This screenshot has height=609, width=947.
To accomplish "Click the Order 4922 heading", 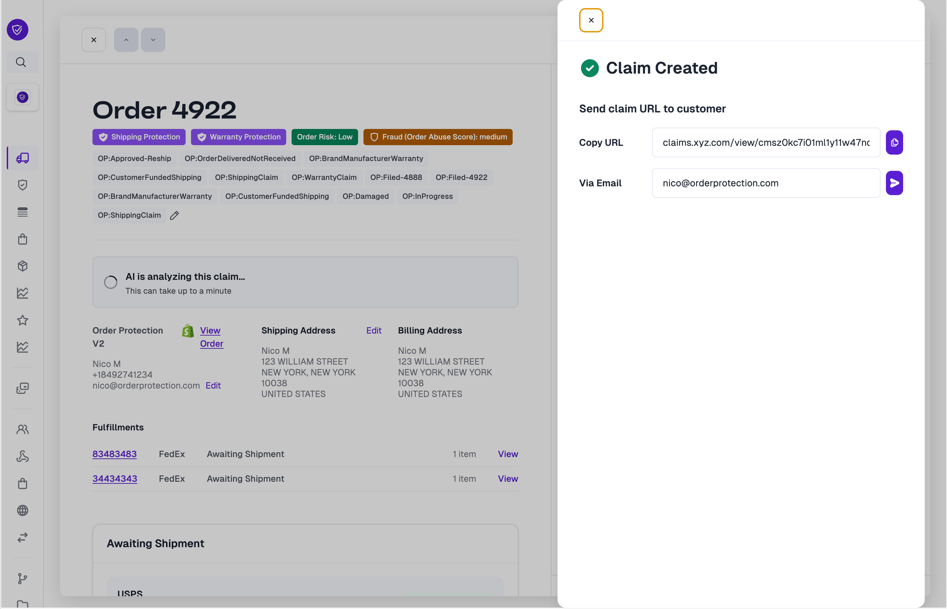I will (x=164, y=110).
